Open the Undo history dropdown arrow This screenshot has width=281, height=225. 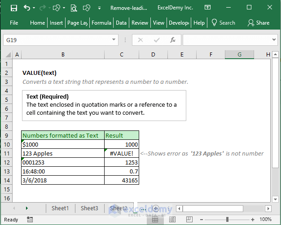click(34, 8)
